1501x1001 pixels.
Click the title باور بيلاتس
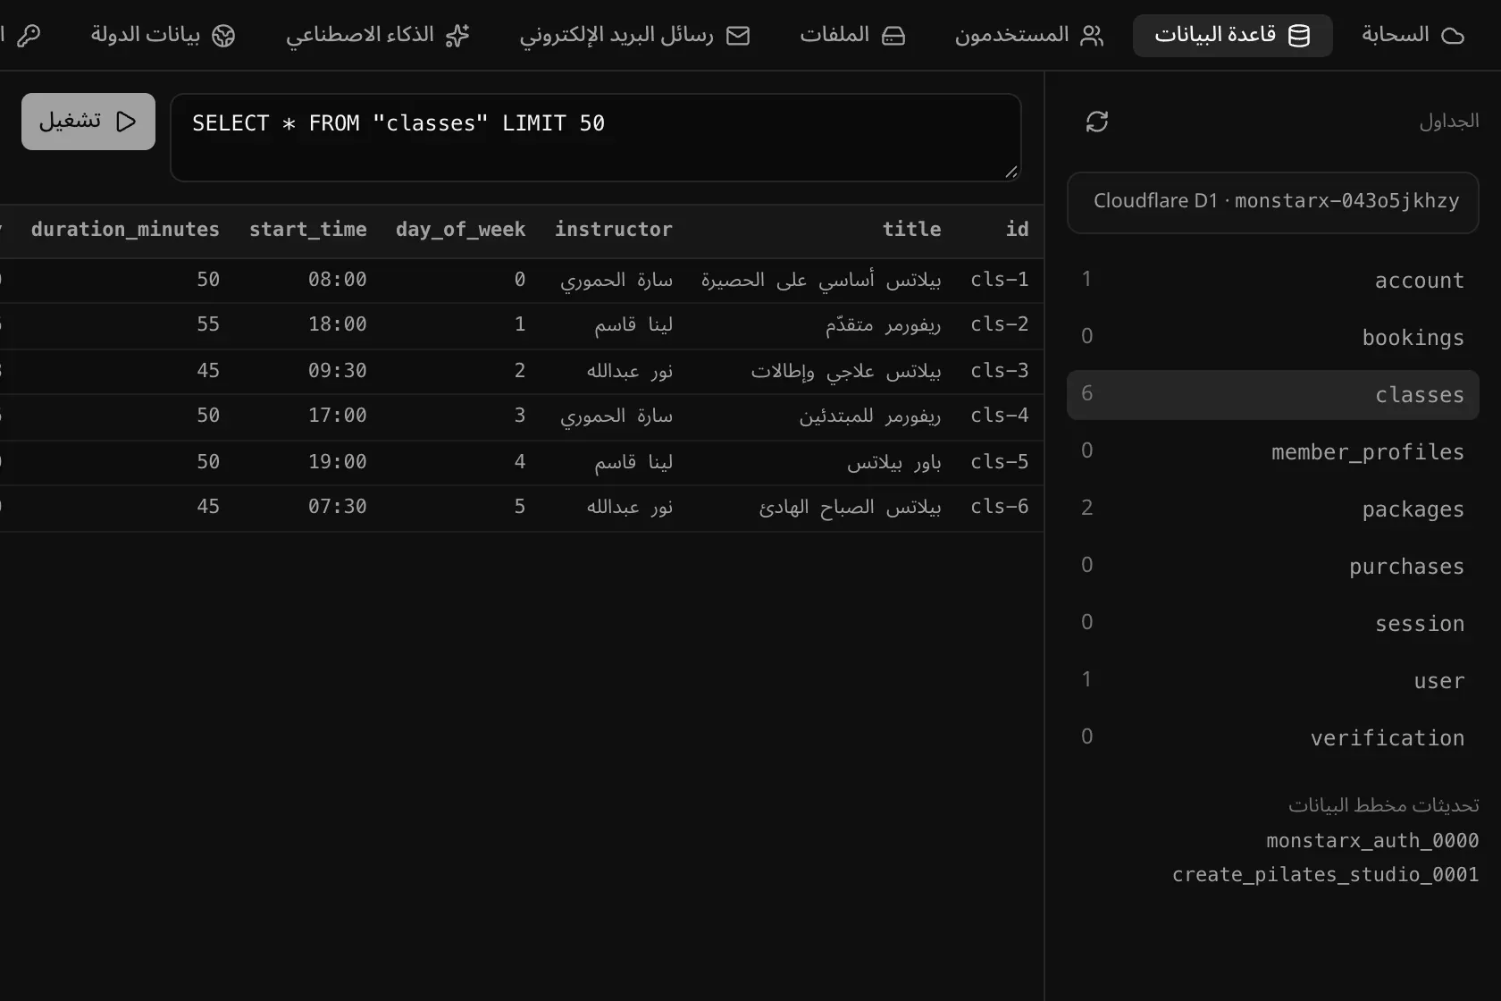[x=894, y=463]
